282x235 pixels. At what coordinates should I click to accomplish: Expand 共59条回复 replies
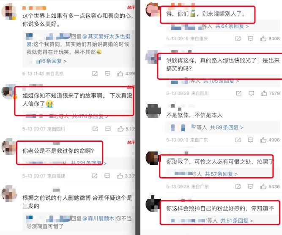[227, 127]
